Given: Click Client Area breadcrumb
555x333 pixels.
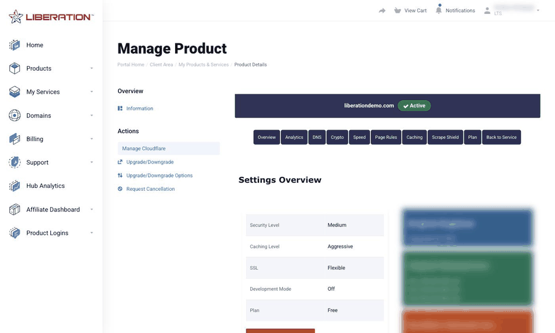Looking at the screenshot, I should 161,64.
